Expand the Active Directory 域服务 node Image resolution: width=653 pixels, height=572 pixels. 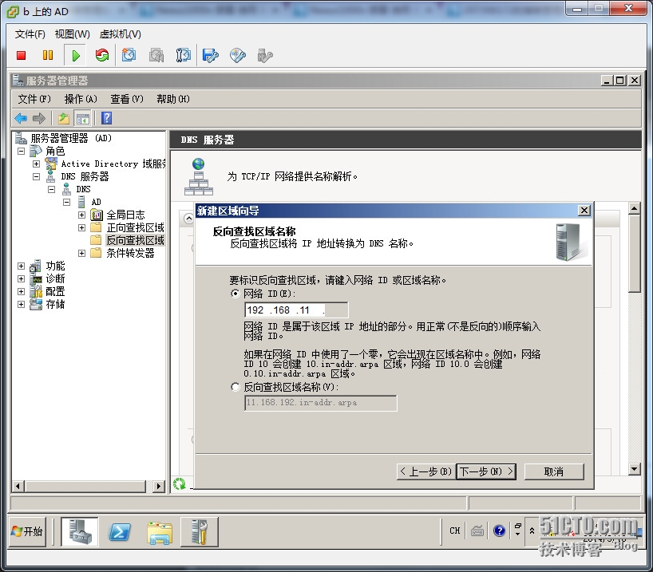coord(36,164)
